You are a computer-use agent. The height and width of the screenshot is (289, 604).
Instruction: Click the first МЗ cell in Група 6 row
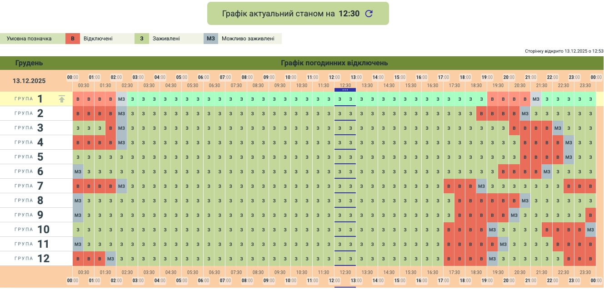78,171
